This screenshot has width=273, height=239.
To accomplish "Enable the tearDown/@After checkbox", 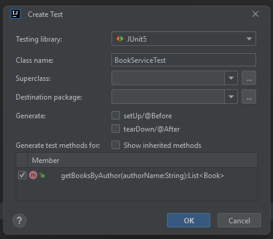I will point(116,129).
